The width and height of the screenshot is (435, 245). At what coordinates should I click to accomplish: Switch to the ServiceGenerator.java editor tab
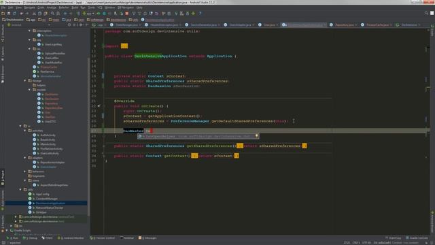pyautogui.click(x=203, y=25)
